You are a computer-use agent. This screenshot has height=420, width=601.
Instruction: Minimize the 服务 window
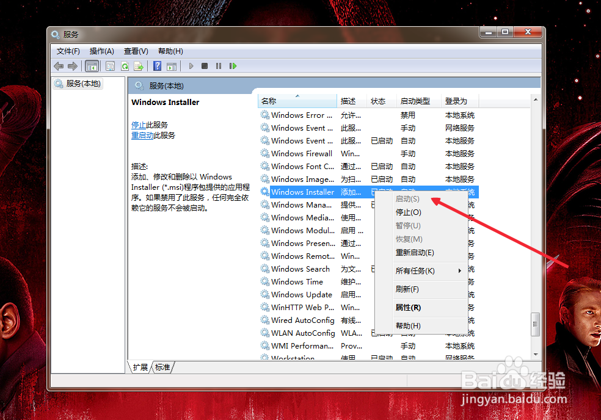pyautogui.click(x=489, y=32)
